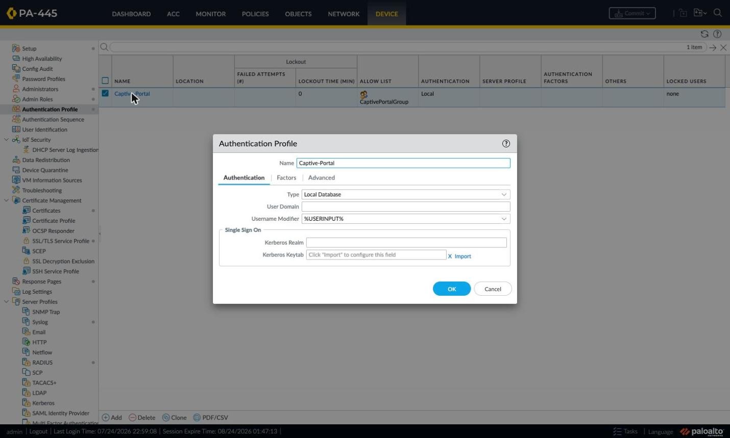Image resolution: width=730 pixels, height=438 pixels.
Task: Click the Name input field
Action: click(403, 163)
